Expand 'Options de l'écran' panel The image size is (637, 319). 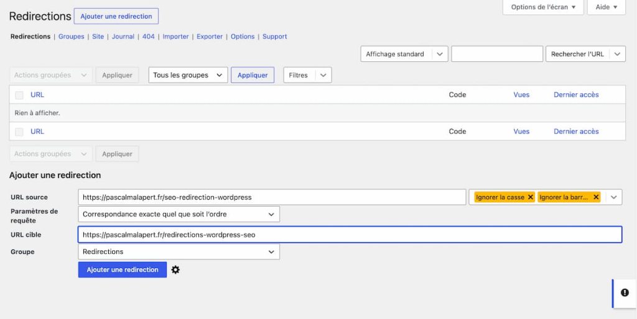[x=543, y=7]
